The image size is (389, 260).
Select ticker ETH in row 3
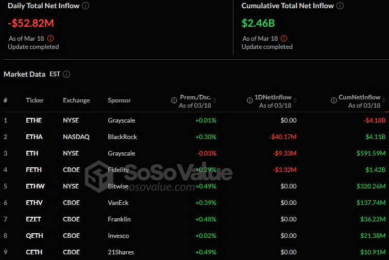[32, 153]
